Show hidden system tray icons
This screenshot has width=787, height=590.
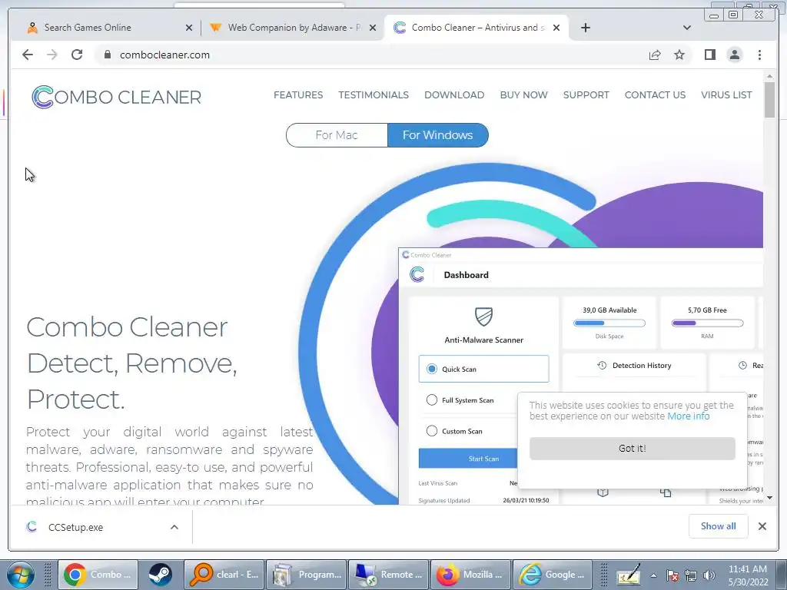tap(653, 575)
